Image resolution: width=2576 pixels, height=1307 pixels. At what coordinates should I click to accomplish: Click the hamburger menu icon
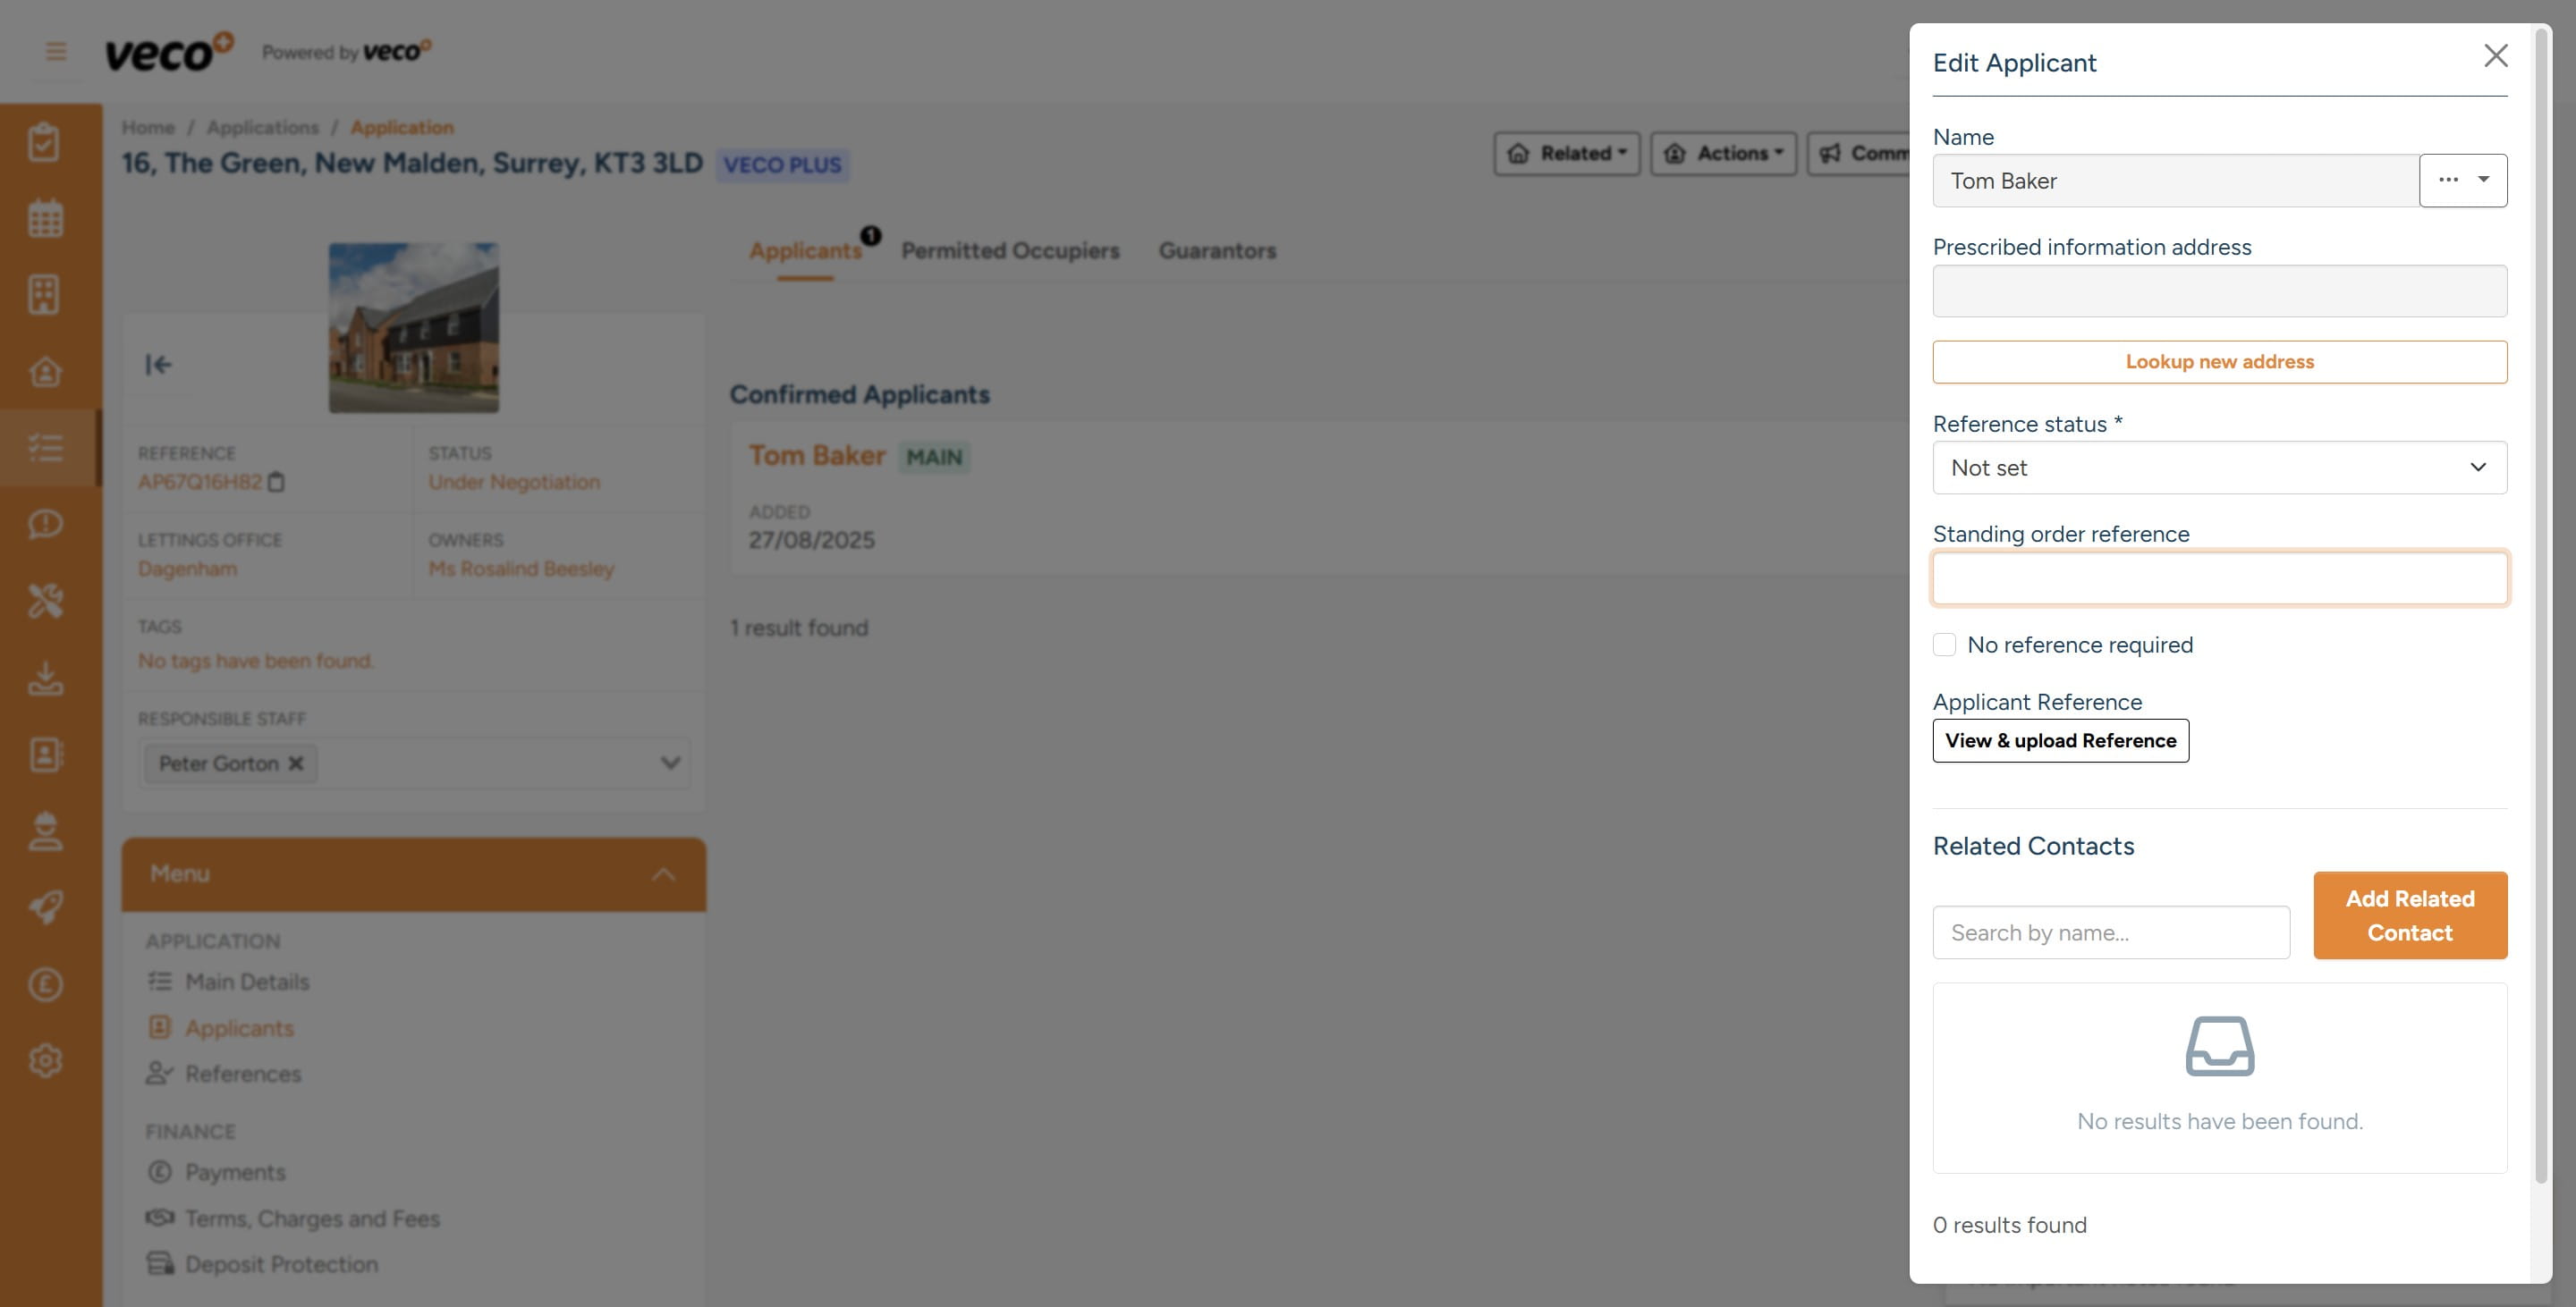click(56, 51)
